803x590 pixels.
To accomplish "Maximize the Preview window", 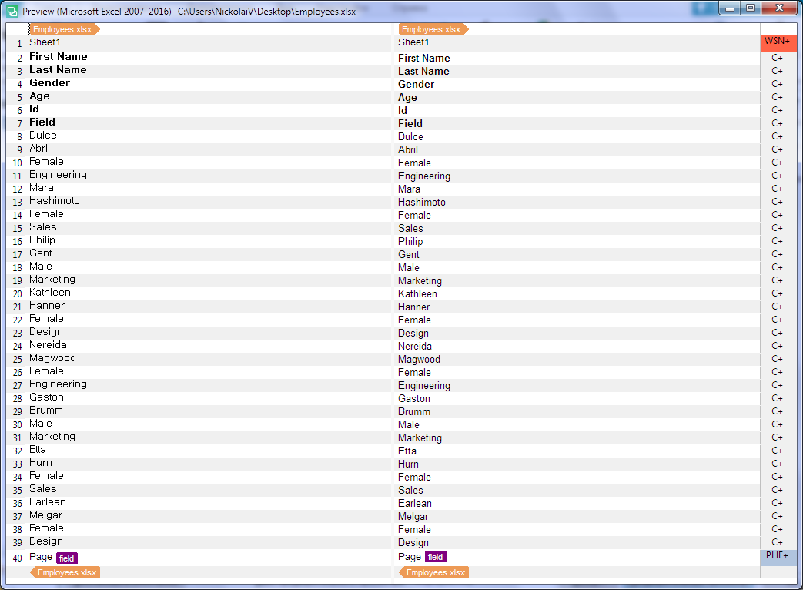I will 750,8.
